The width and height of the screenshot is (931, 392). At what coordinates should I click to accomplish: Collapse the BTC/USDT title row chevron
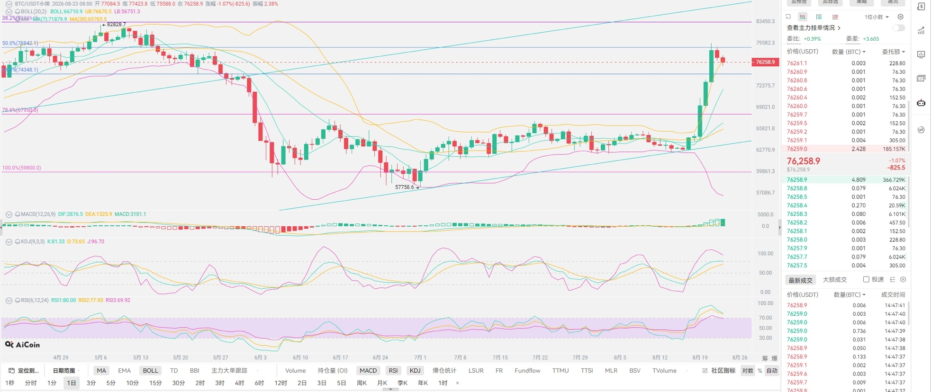click(9, 4)
